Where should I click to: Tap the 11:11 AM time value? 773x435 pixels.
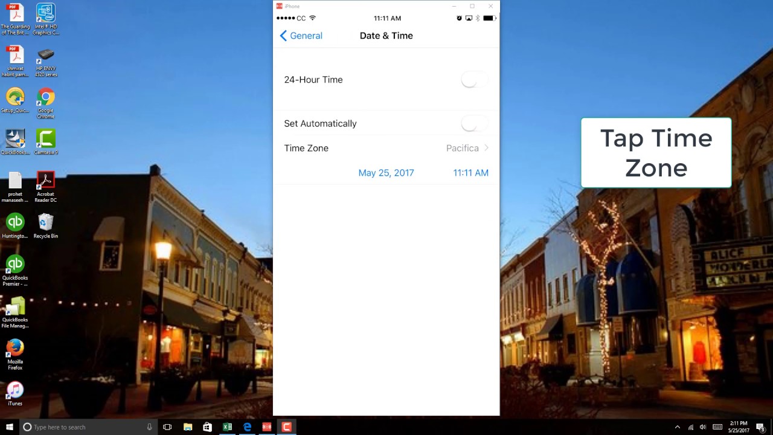[x=470, y=173]
